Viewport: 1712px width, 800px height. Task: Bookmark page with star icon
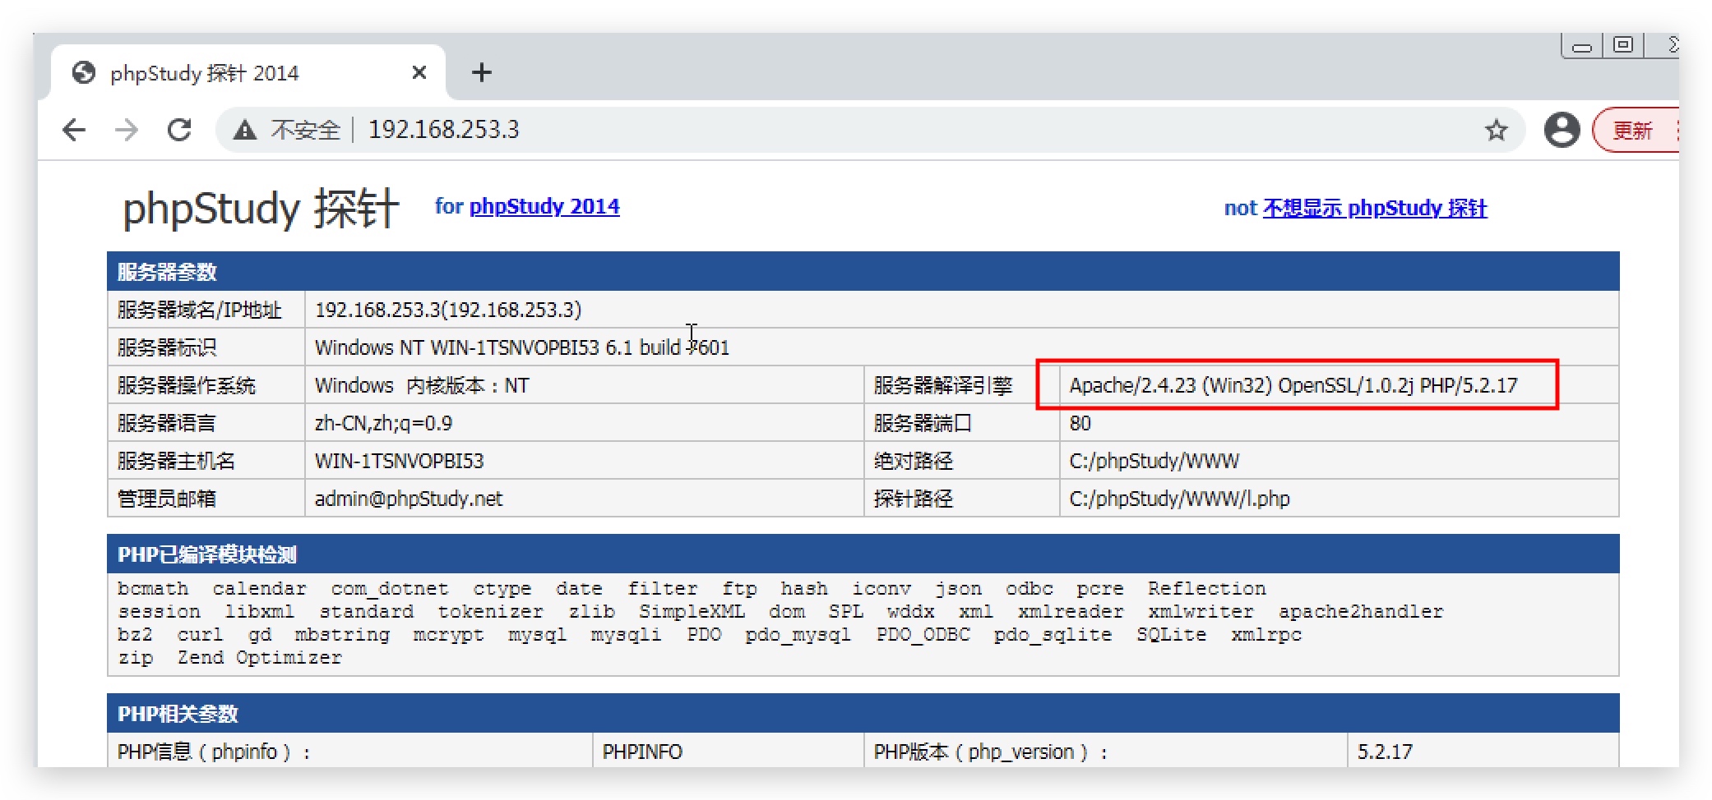[x=1496, y=130]
